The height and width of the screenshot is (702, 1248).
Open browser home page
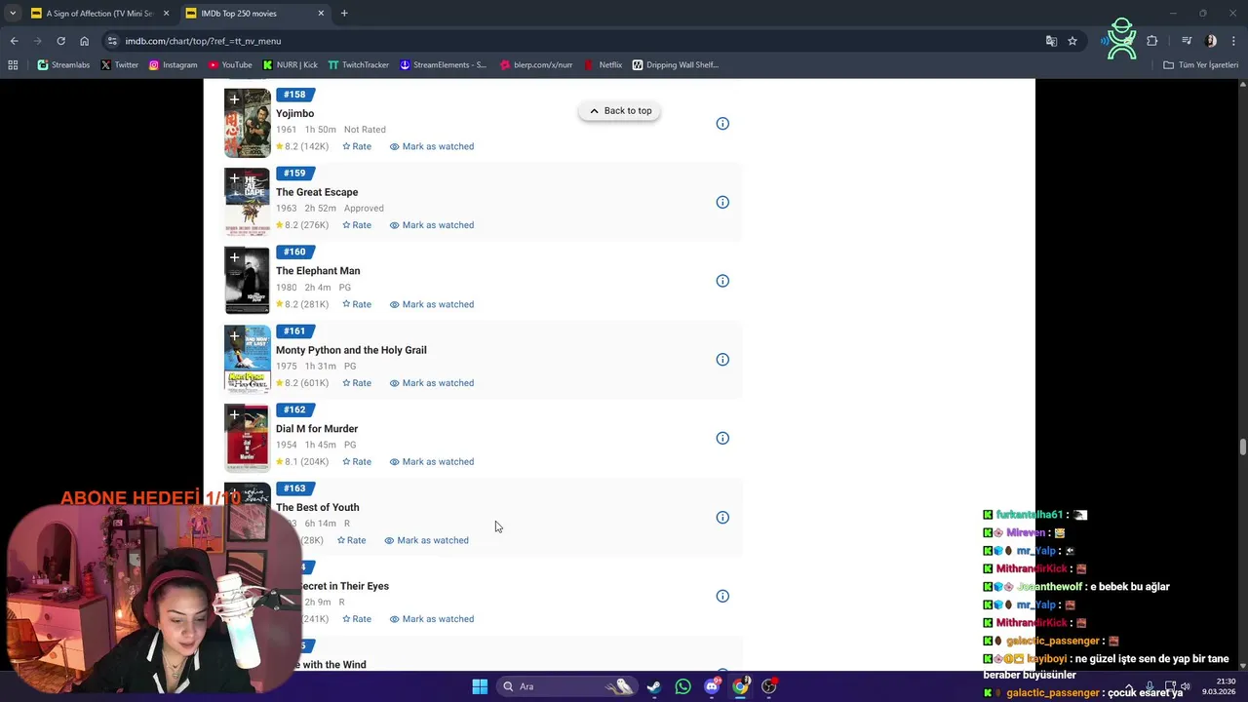(x=84, y=41)
